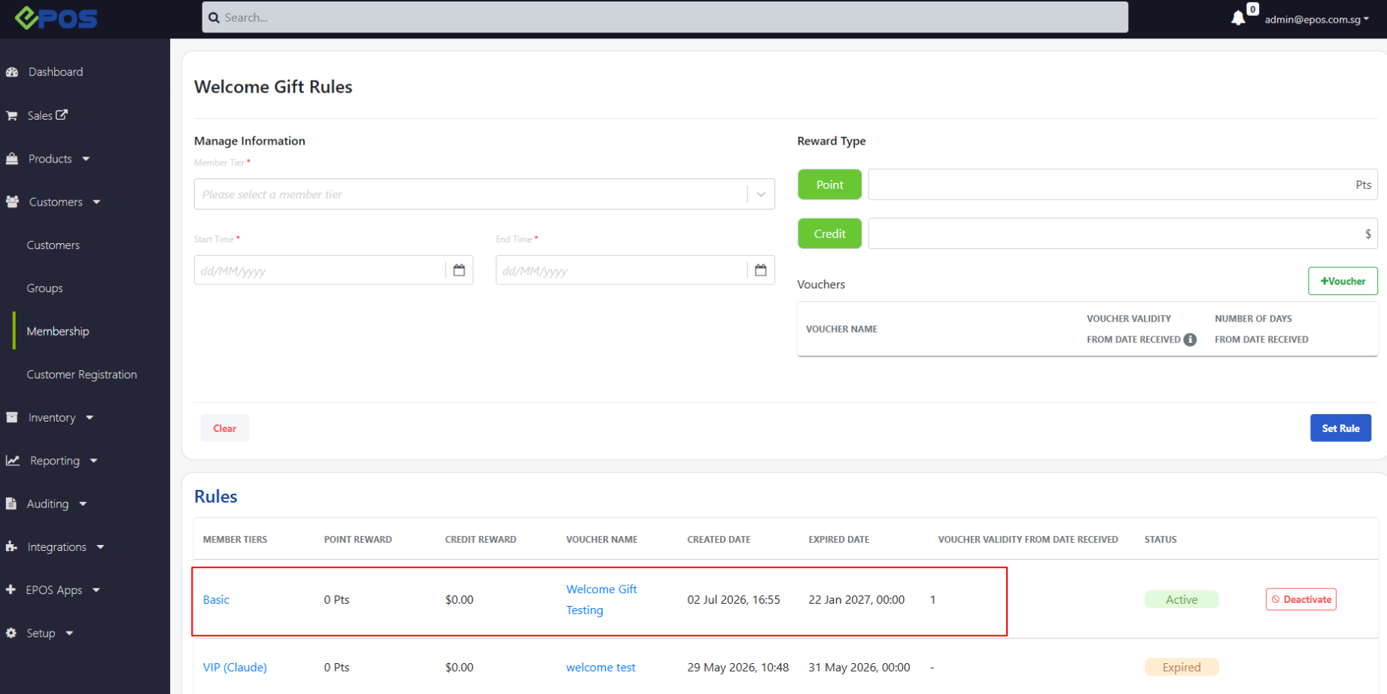Add a voucher with +Voucher
The image size is (1387, 694).
click(1343, 281)
